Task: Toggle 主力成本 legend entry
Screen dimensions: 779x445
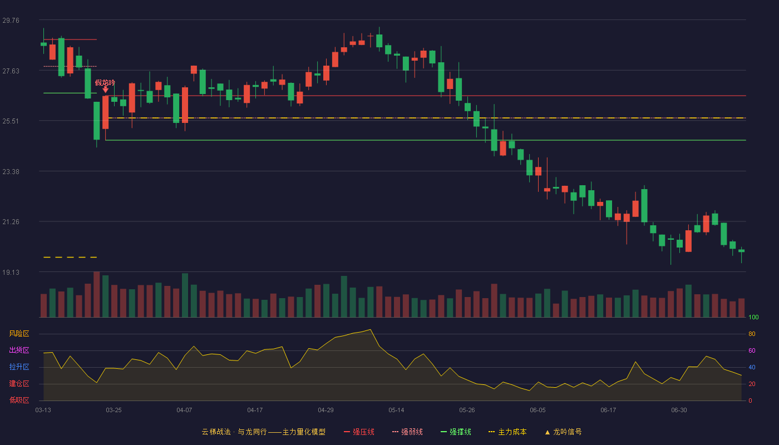Action: coord(507,432)
